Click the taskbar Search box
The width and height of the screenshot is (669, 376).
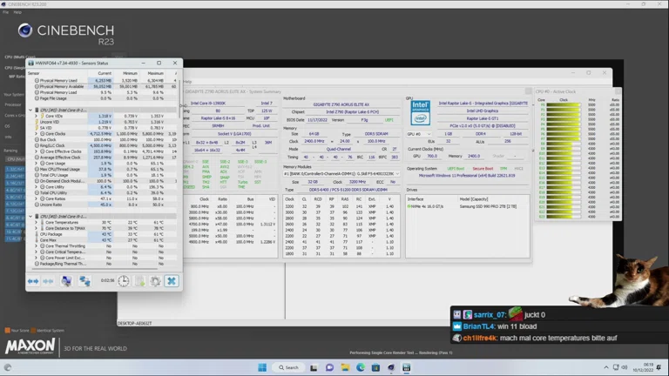point(287,367)
